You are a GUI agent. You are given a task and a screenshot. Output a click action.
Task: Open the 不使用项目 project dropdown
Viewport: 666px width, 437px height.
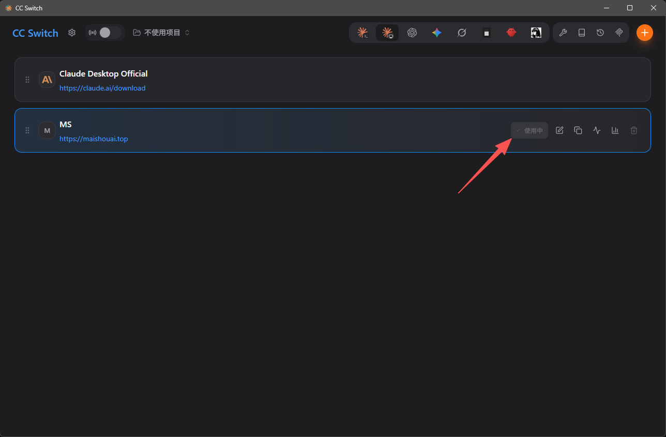click(161, 33)
